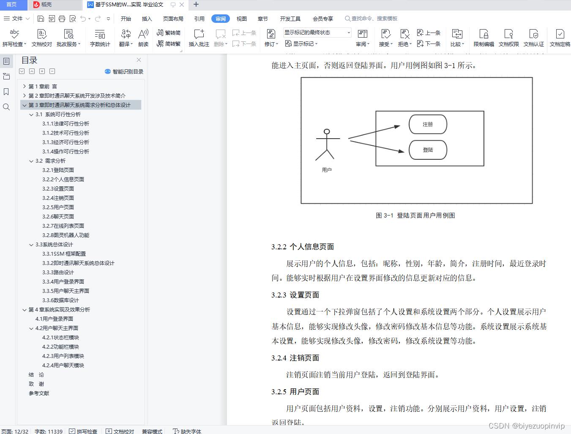Go to outline entry 4.1用户登录界面

[x=54, y=319]
